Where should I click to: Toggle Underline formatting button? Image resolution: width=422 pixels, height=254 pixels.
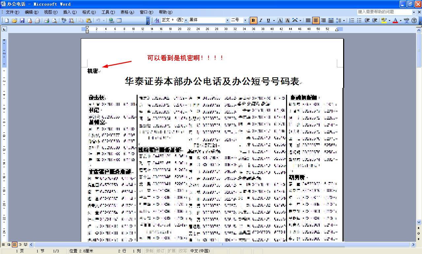tap(268, 20)
